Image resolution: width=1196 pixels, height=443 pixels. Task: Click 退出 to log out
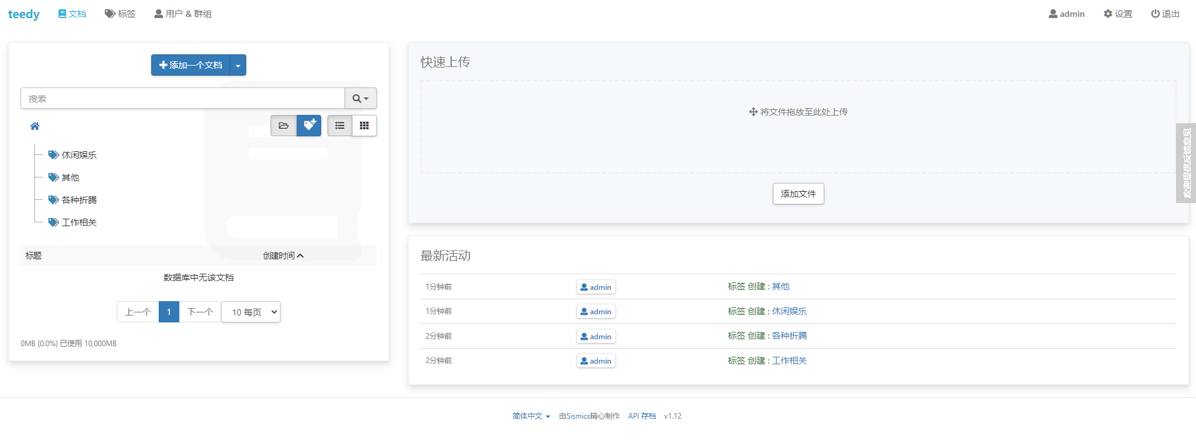1165,14
